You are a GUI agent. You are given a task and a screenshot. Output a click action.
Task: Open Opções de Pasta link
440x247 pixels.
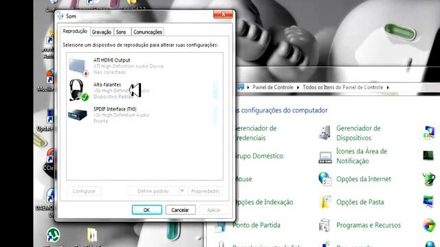(x=360, y=202)
